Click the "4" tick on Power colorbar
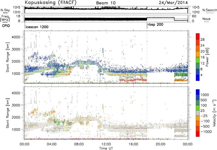Image resolution: width=217 pixels, height=150 pixels. pyautogui.click(x=201, y=75)
